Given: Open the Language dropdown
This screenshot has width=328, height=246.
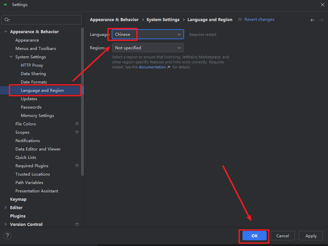Looking at the screenshot, I should (x=148, y=34).
